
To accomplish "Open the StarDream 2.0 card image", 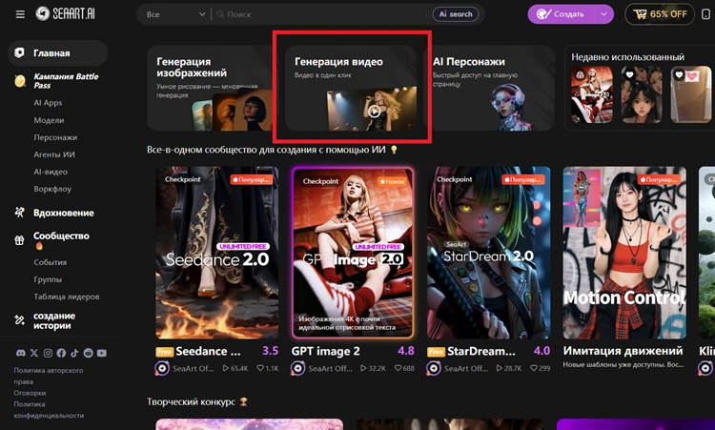I will point(488,253).
